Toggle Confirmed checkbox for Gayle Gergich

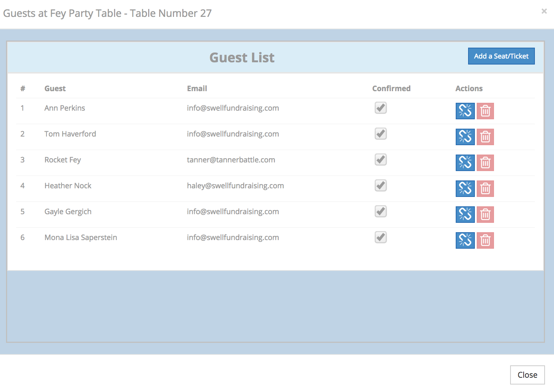click(x=380, y=212)
